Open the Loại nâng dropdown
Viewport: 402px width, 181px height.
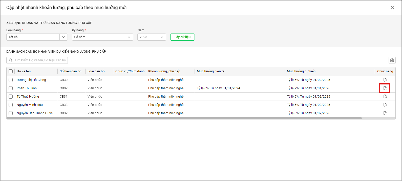64,37
